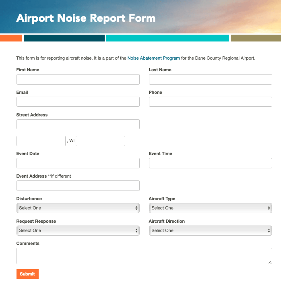281x290 pixels.
Task: Focus the Email input field
Action: click(78, 102)
